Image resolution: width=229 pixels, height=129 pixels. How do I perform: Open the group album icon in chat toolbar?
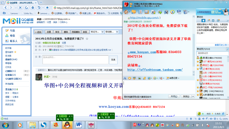147,12
